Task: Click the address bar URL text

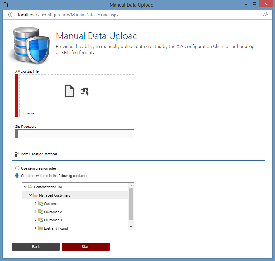Action: point(68,15)
